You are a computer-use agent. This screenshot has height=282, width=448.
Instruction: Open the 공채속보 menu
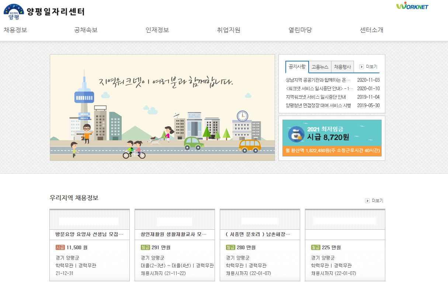tap(85, 30)
